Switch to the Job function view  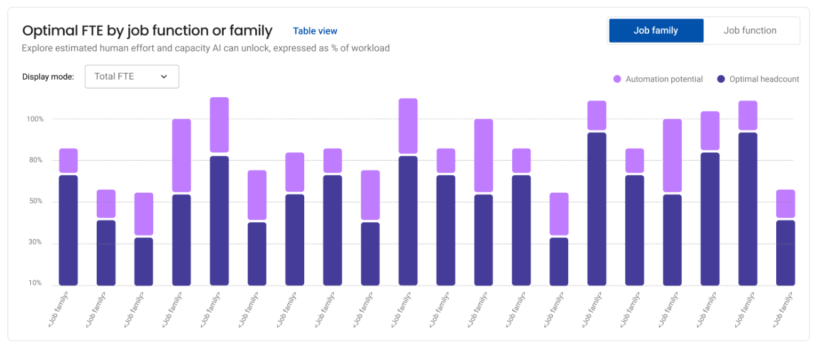coord(750,30)
